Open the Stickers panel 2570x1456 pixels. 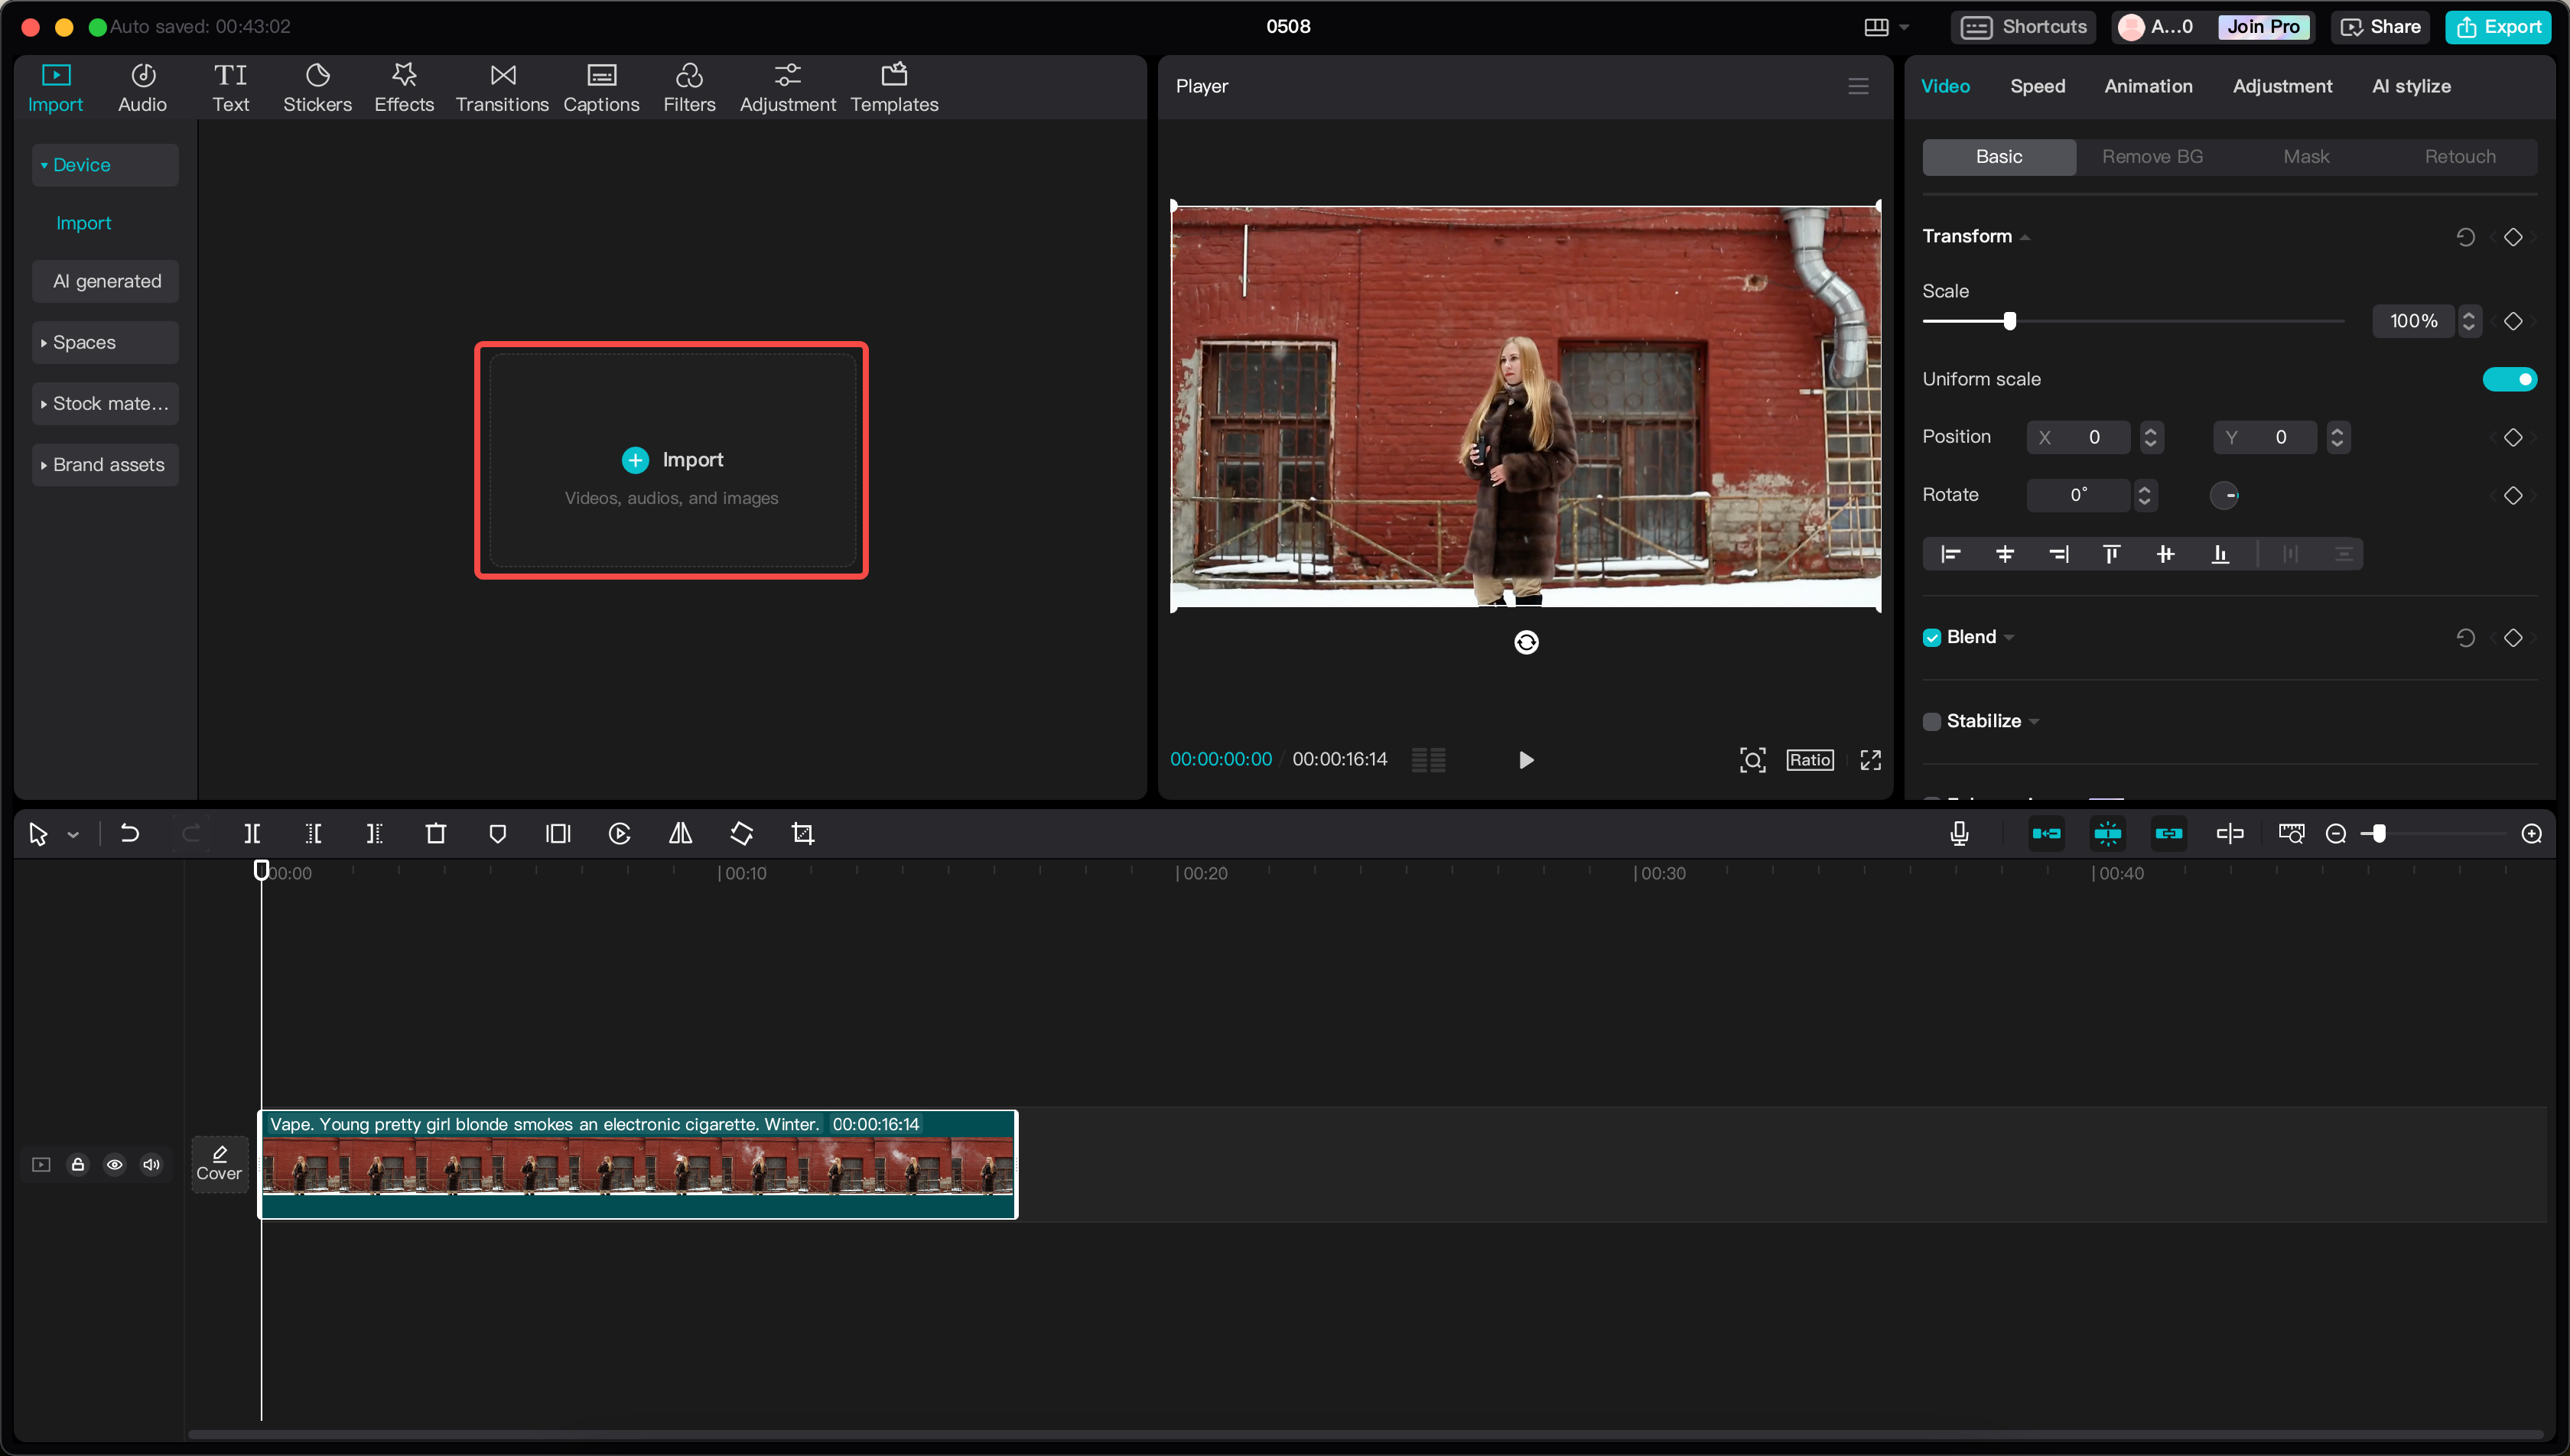pos(317,88)
